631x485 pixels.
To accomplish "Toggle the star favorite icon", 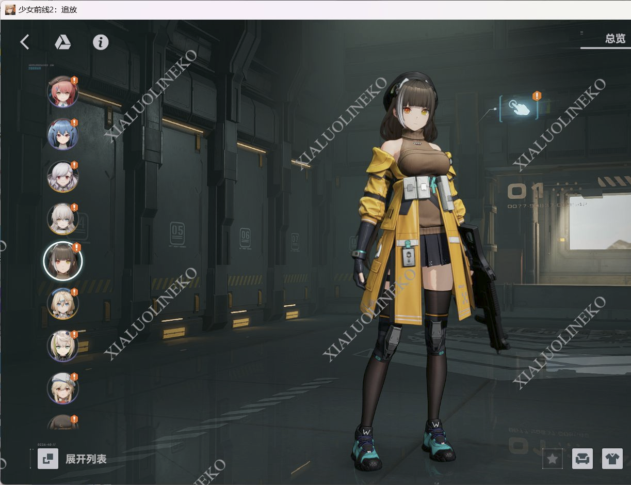I will pyautogui.click(x=553, y=459).
